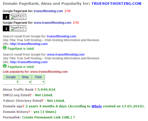This screenshot has height=121, width=148.
Task: Click the Bing column header in popularity table
Action: (x=25, y=77)
